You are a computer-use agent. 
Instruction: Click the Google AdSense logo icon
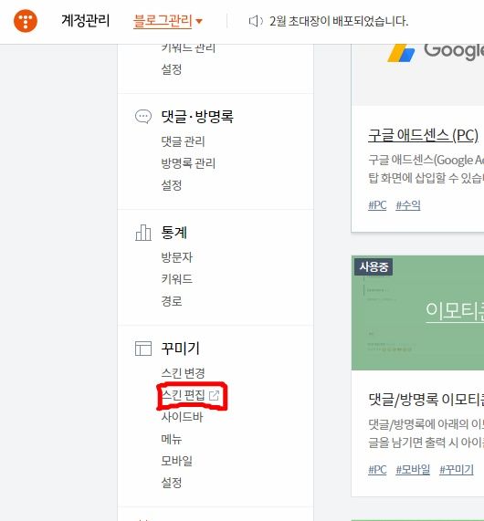[x=401, y=53]
